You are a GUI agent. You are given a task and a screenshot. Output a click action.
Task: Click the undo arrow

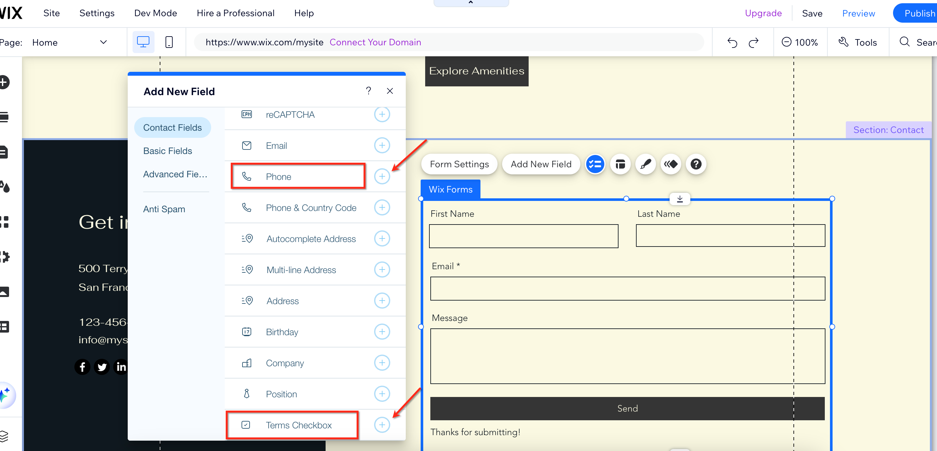point(732,43)
